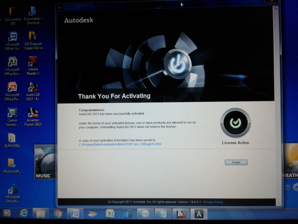Open the MUSIC tile on the desktop

(45, 162)
